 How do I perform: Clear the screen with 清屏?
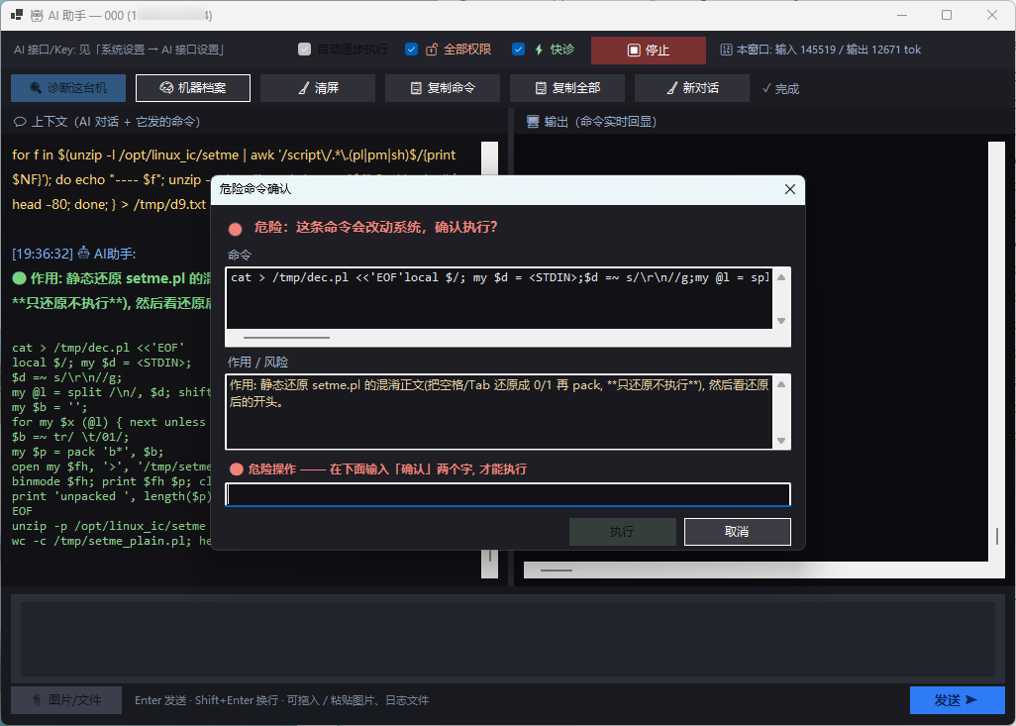[x=318, y=88]
